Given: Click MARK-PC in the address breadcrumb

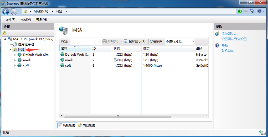Looking at the screenshot, I should click(41, 12).
